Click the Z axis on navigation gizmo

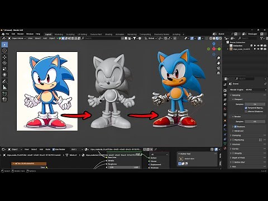tap(214, 44)
